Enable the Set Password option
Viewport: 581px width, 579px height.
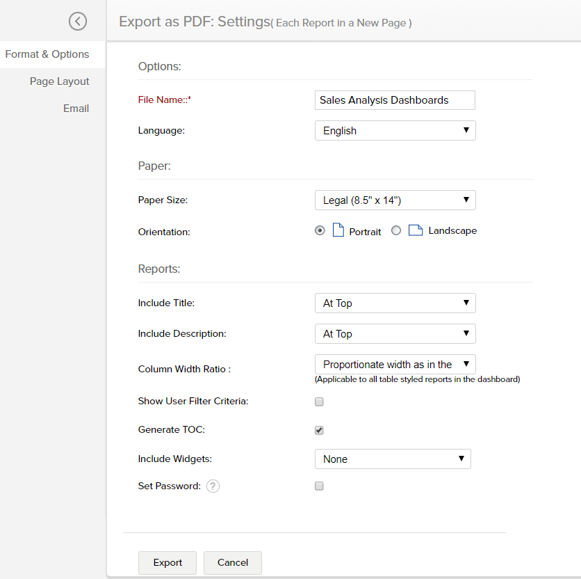[x=319, y=486]
